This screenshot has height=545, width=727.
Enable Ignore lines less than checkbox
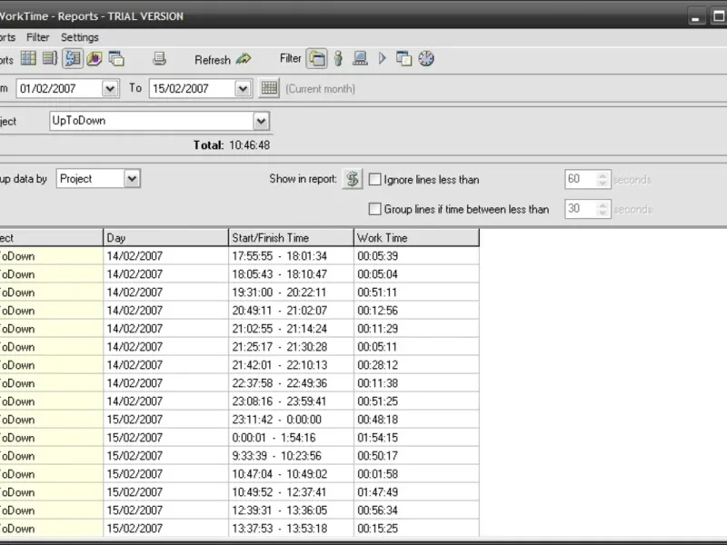[x=374, y=179]
